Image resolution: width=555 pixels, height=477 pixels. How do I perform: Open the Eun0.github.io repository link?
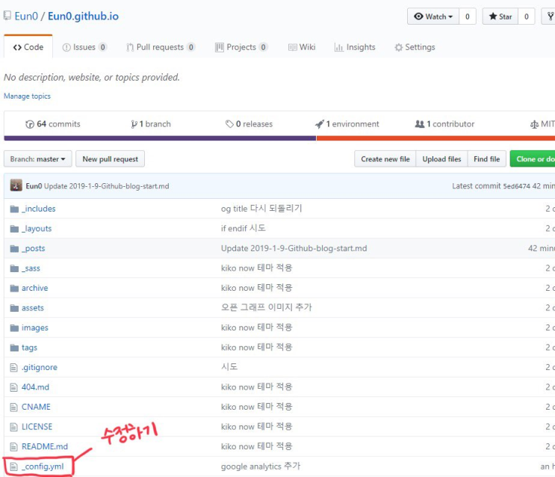(x=83, y=16)
